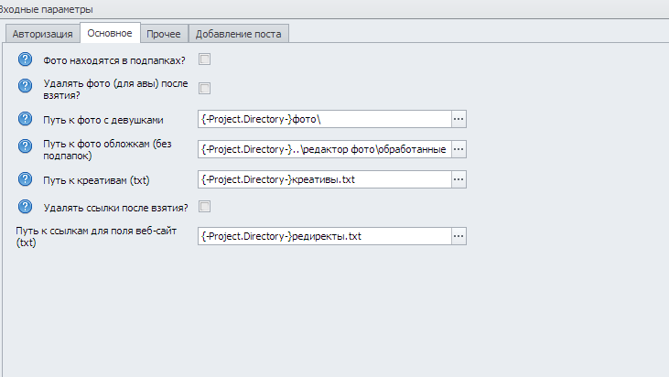The image size is (669, 377).
Task: Click help icon next to 'Путь к фото обложкам'
Action: pyautogui.click(x=26, y=148)
